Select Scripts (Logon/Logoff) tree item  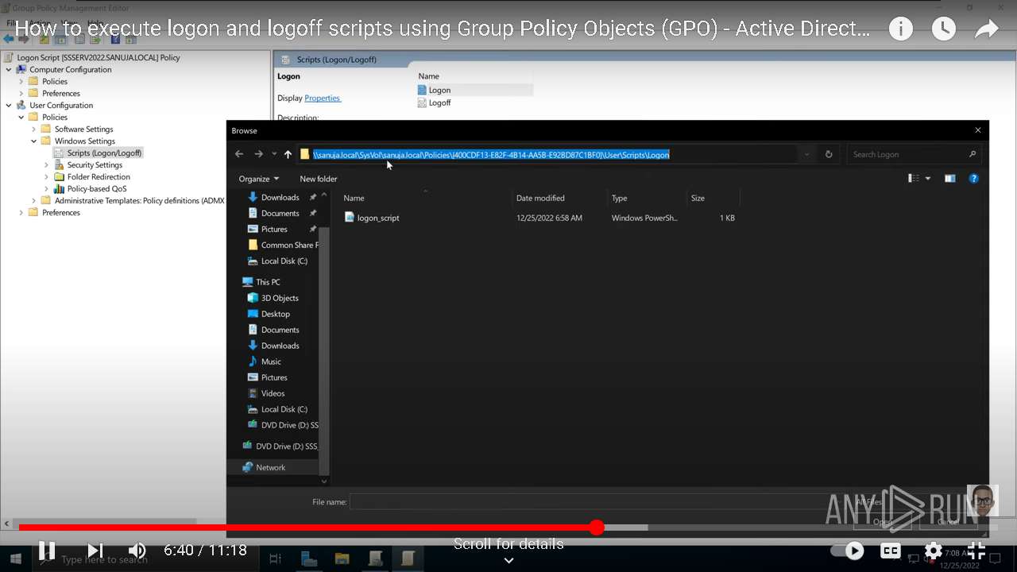coord(104,153)
